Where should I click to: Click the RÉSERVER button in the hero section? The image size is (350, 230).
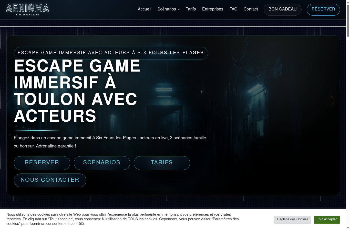(42, 163)
